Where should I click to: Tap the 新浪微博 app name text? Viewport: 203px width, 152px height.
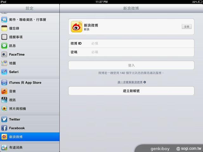pos(91,25)
